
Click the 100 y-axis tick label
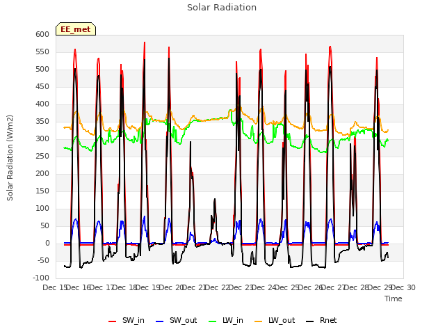click(42, 209)
